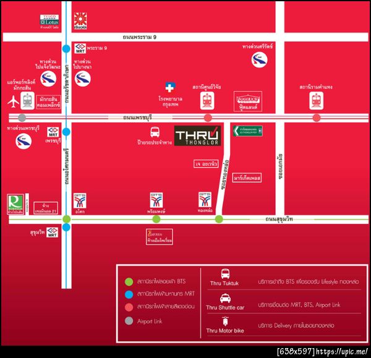Select the grey Airport Link legend circle
Viewport: 371px width, 358px height.
pos(129,321)
